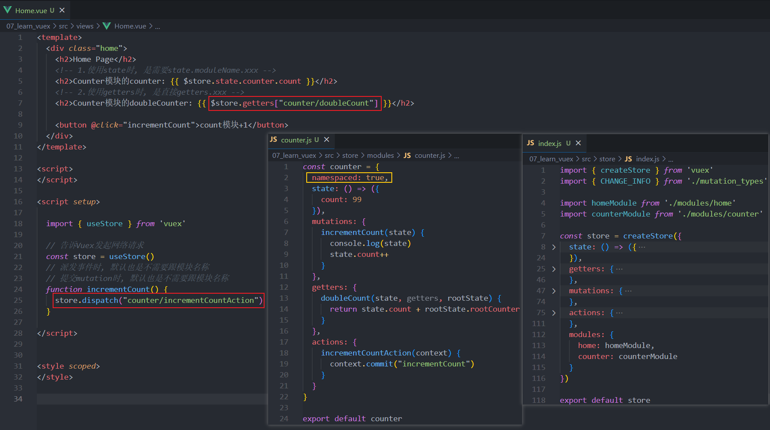Click 'rootState.rootCounter' in doubleCount getter

(x=472, y=309)
